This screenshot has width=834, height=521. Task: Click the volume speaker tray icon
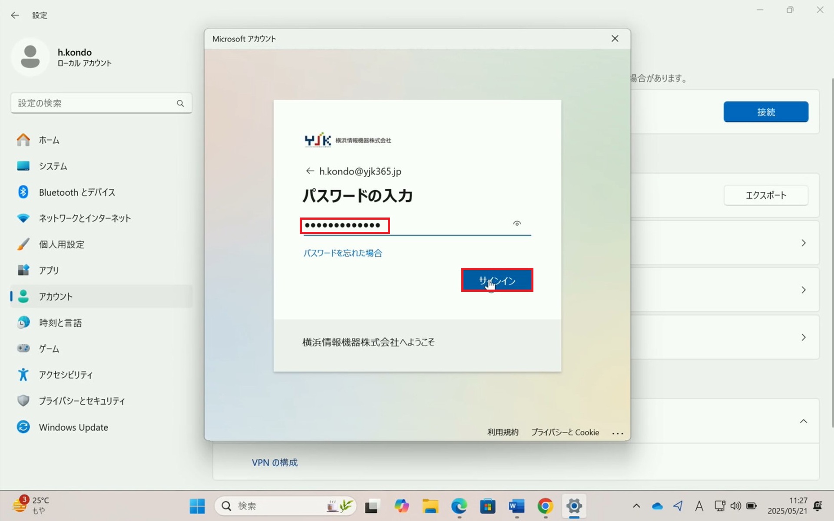point(735,506)
